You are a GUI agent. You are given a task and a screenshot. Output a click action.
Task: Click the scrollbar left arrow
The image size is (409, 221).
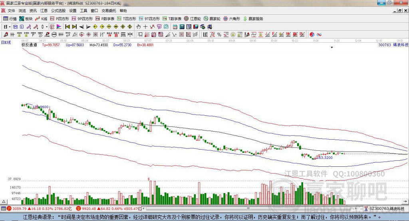144,209
